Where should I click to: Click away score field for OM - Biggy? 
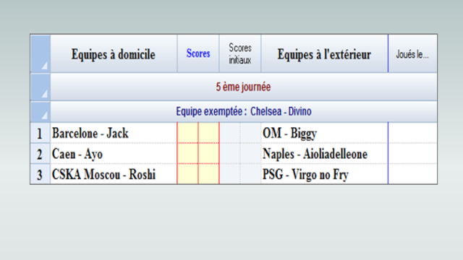pos(208,133)
